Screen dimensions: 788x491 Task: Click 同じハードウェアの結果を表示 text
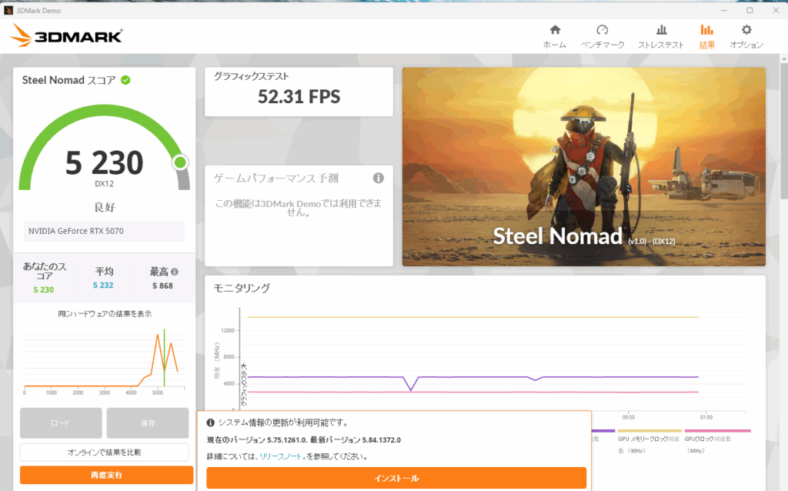[x=105, y=314]
